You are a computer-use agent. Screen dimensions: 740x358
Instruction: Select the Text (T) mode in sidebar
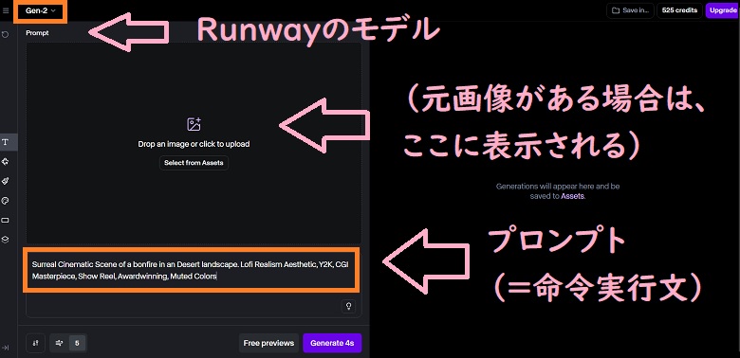[6, 142]
